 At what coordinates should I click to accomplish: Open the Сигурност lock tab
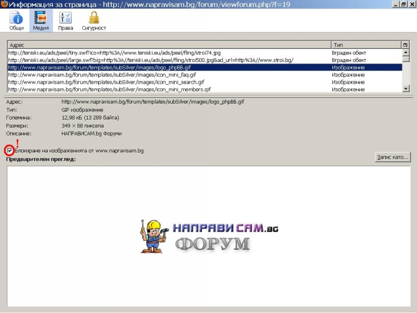click(x=94, y=20)
